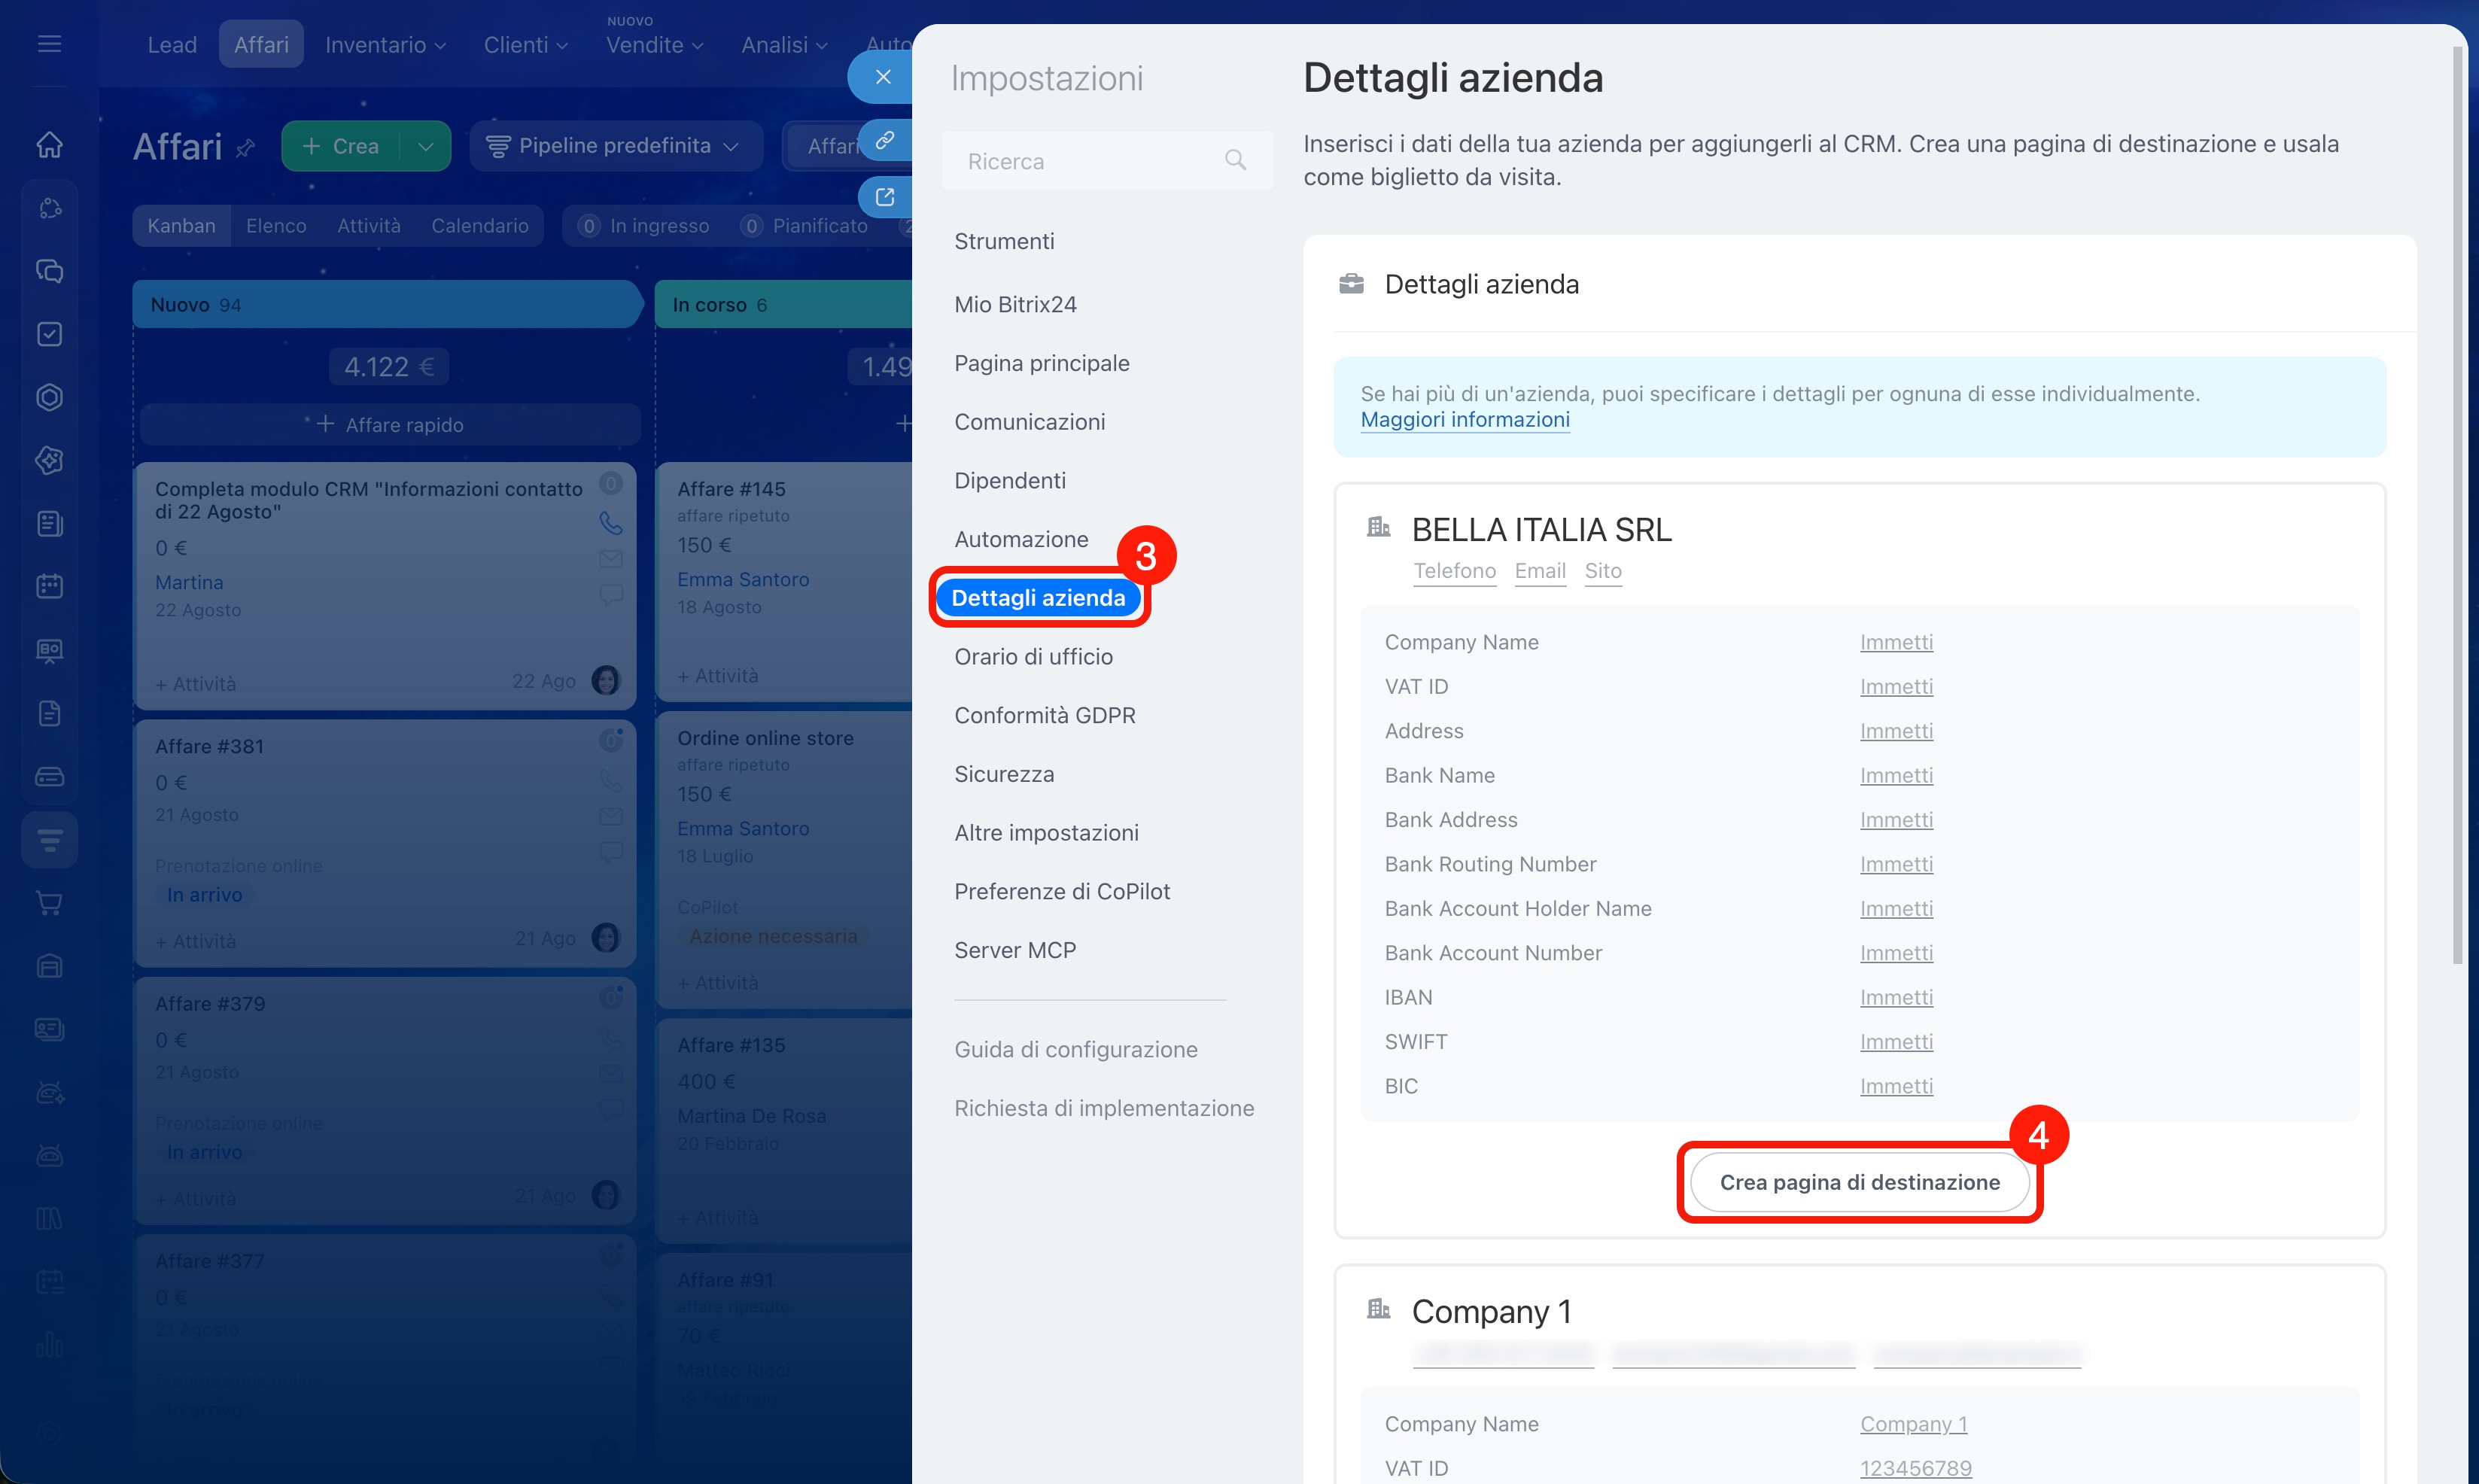Screen dimensions: 2479x1484
Task: Click the search magnifier in Ricerca field
Action: point(1236,160)
